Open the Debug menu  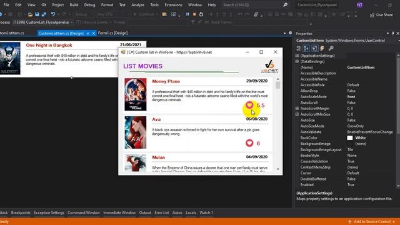pyautogui.click(x=89, y=5)
